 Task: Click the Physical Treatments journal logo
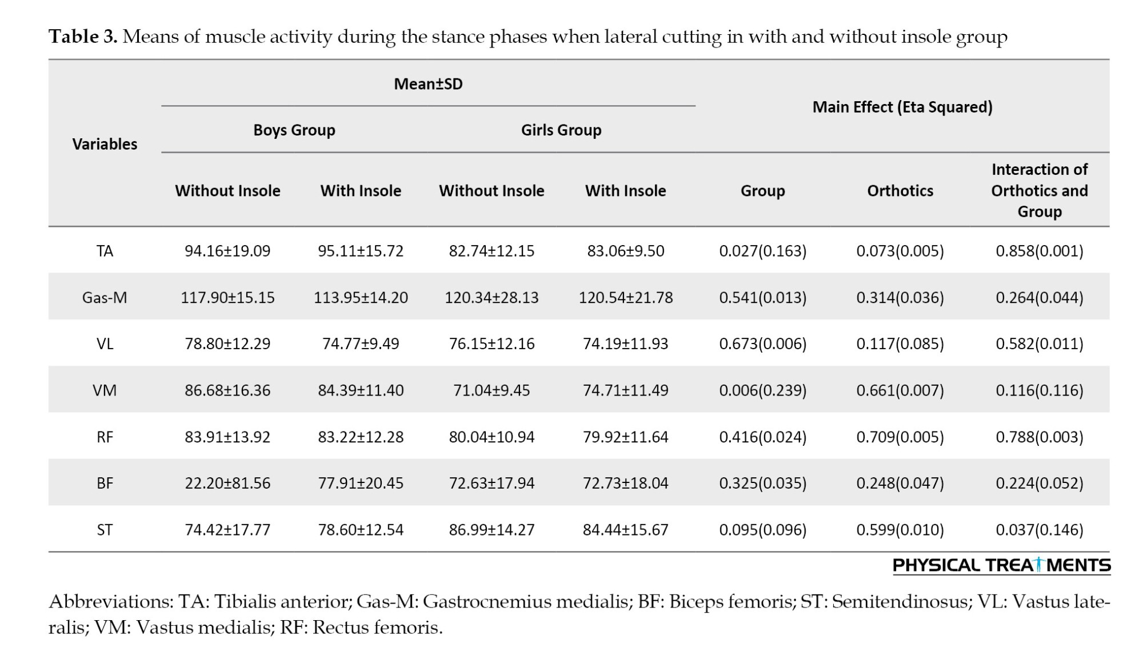pyautogui.click(x=1001, y=565)
